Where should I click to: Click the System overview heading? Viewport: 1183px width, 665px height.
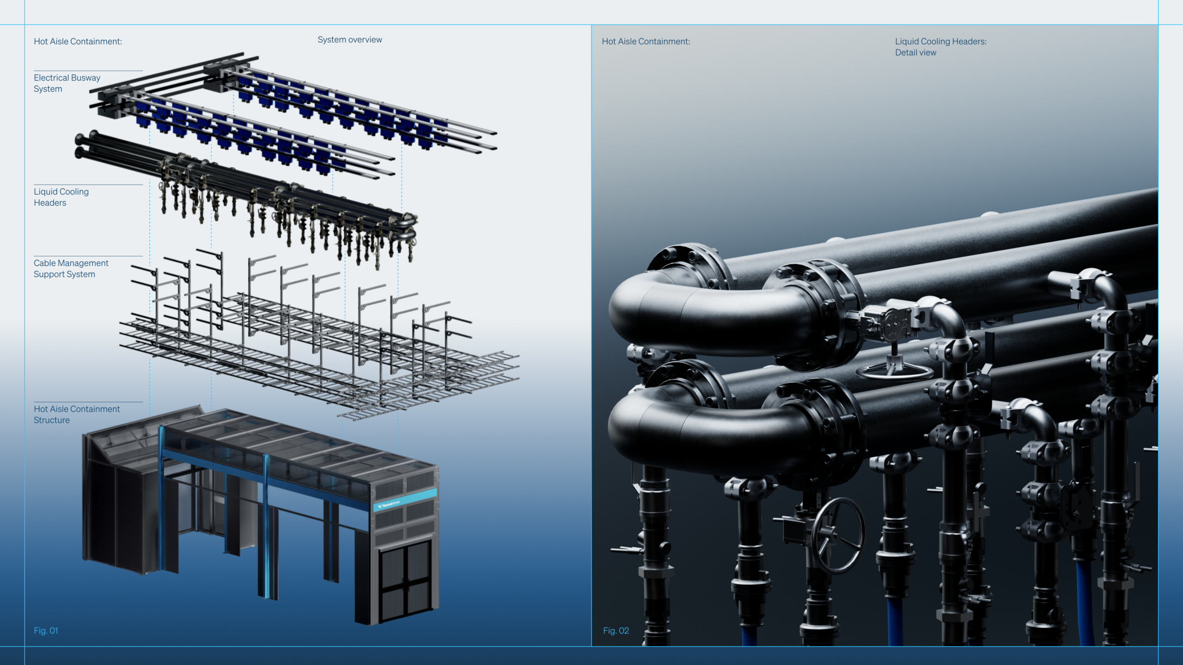[350, 40]
